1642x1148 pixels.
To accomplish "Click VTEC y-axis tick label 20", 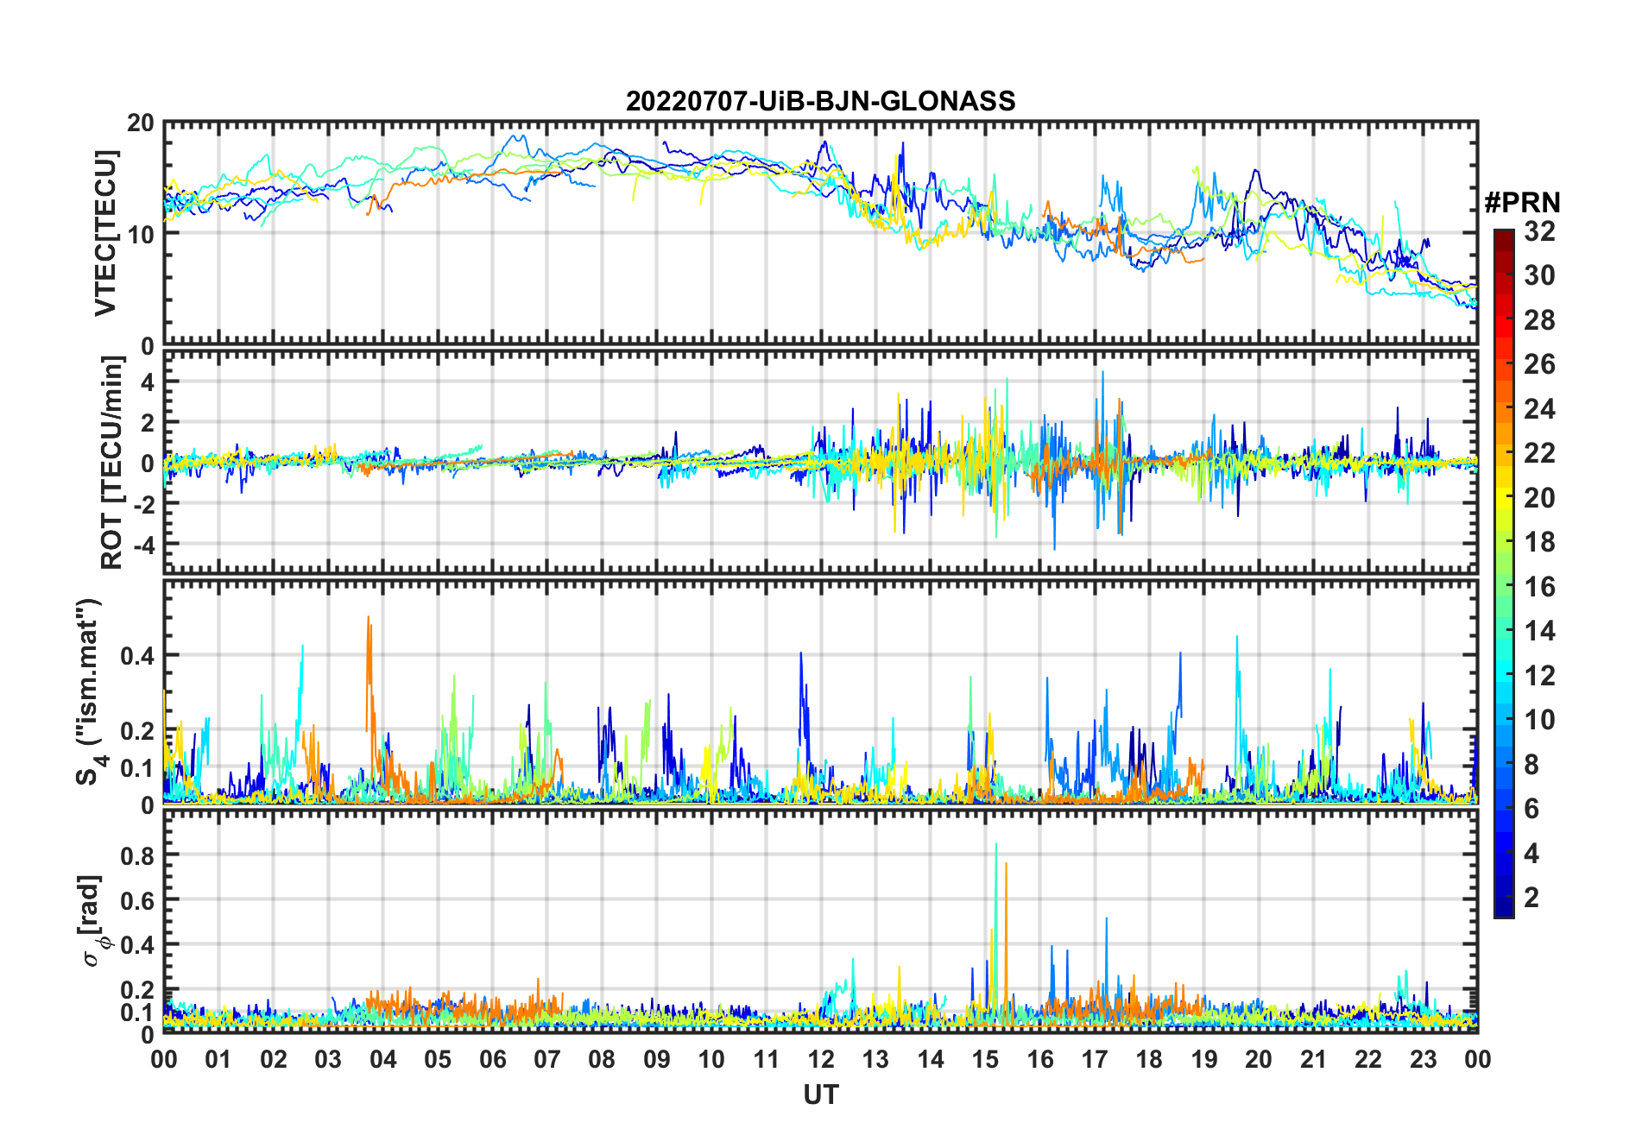I will (x=141, y=123).
